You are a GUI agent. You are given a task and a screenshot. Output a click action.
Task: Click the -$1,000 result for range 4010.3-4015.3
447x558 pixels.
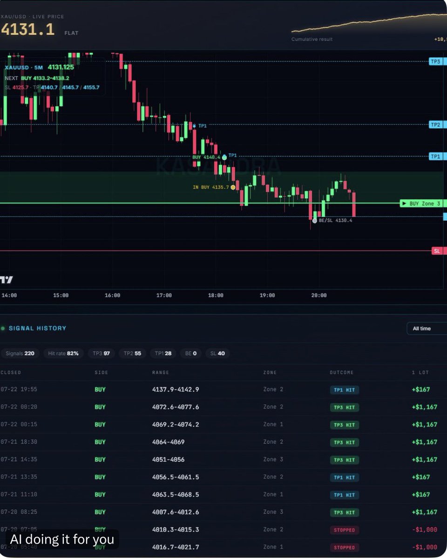426,530
